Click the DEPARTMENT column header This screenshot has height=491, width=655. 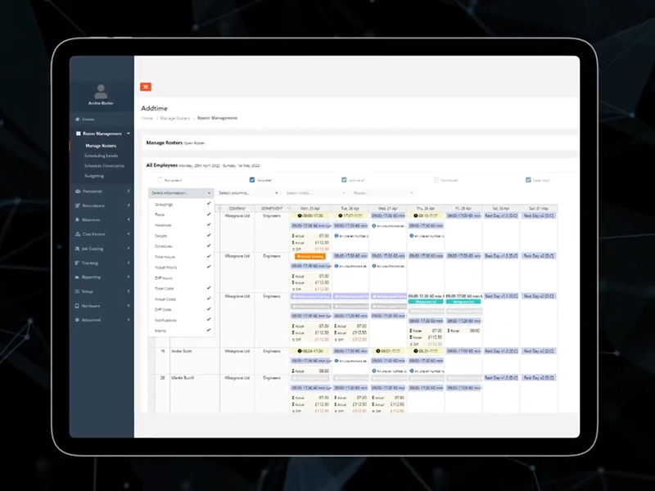coord(272,209)
